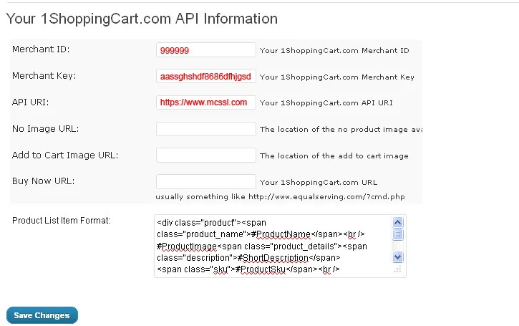Click the Buy Now URL input field
Screen dimensions: 519x326
(206, 181)
